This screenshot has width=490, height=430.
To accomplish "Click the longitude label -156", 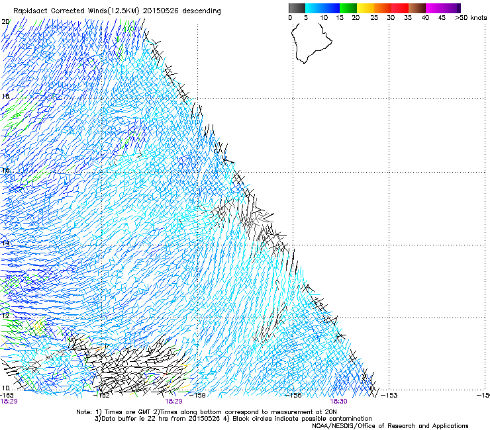I will [293, 396].
